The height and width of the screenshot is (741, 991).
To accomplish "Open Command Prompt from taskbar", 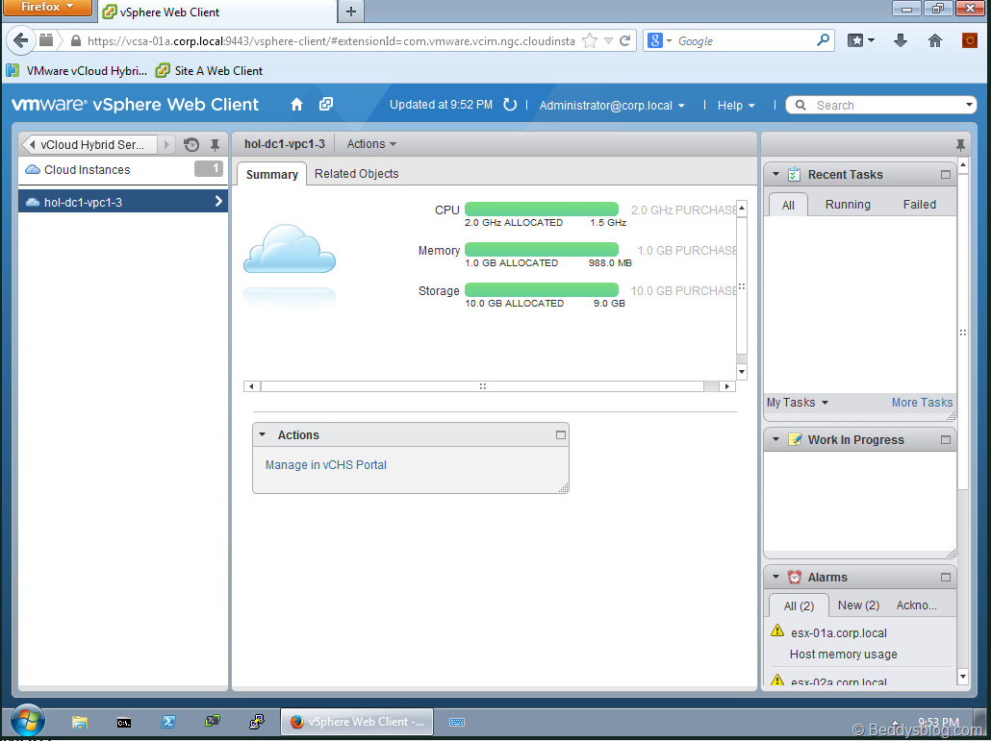I will (x=124, y=722).
